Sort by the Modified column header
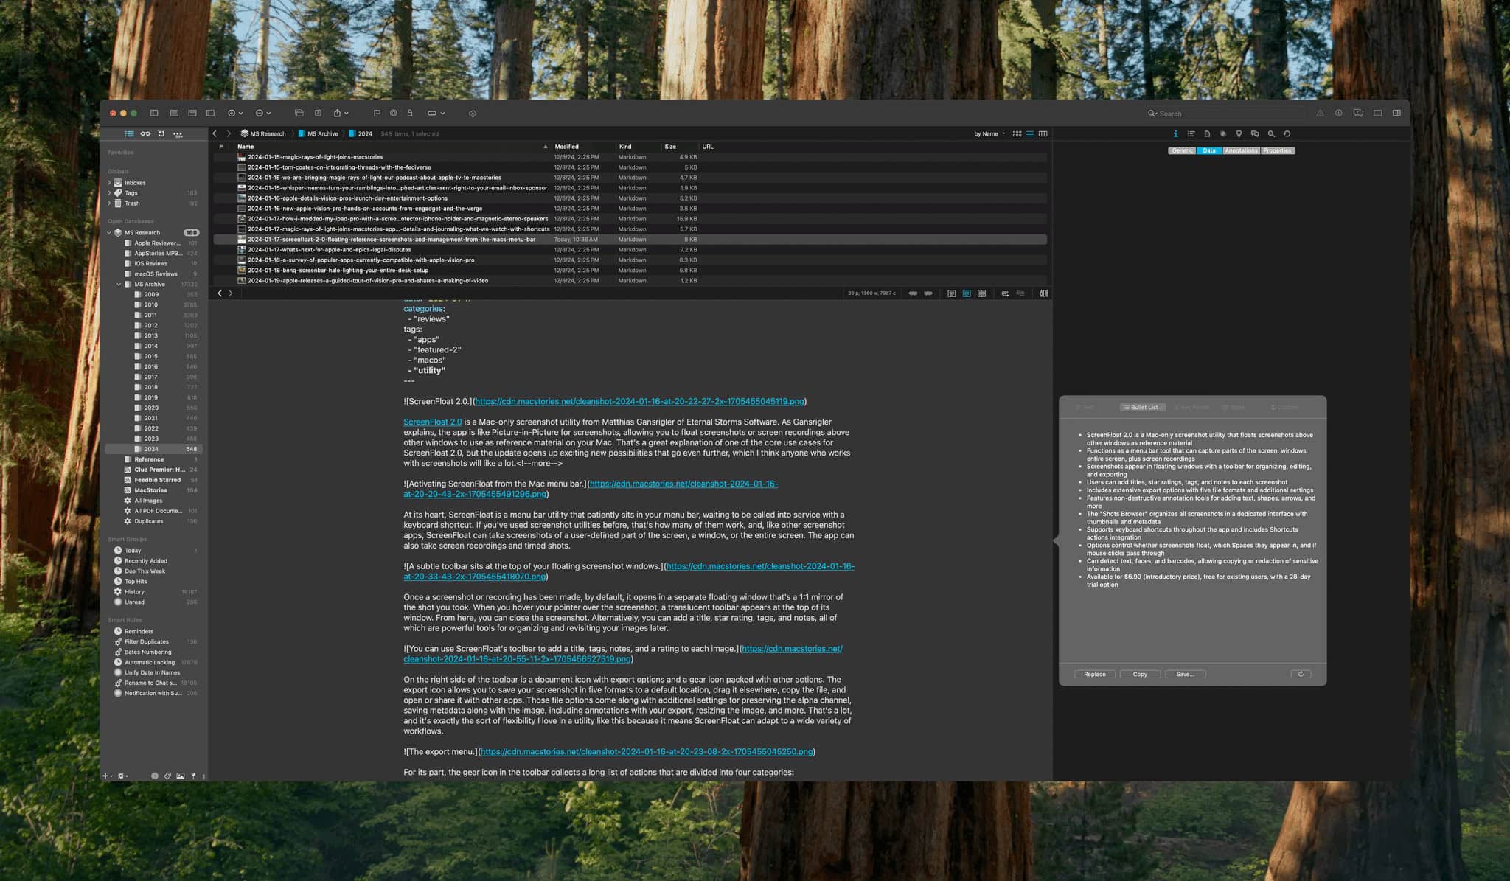 [x=582, y=147]
